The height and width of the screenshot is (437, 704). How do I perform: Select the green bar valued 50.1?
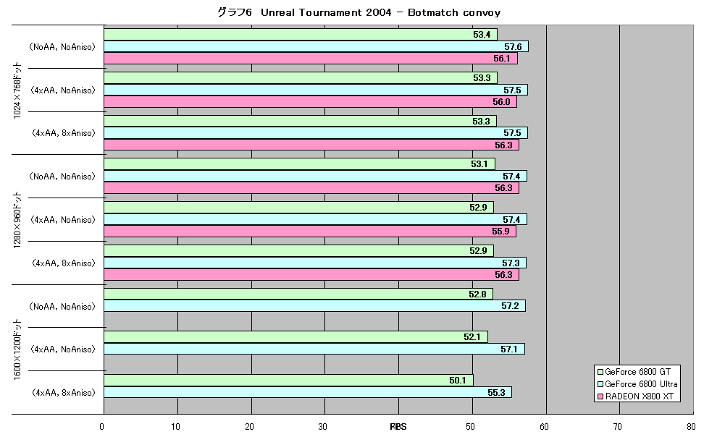[x=289, y=381]
